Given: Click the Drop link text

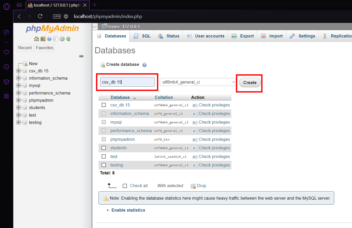Looking at the screenshot, I should (201, 186).
